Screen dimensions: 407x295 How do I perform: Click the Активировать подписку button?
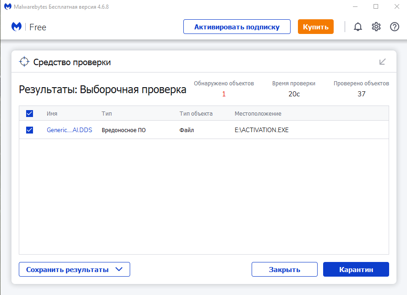(236, 27)
